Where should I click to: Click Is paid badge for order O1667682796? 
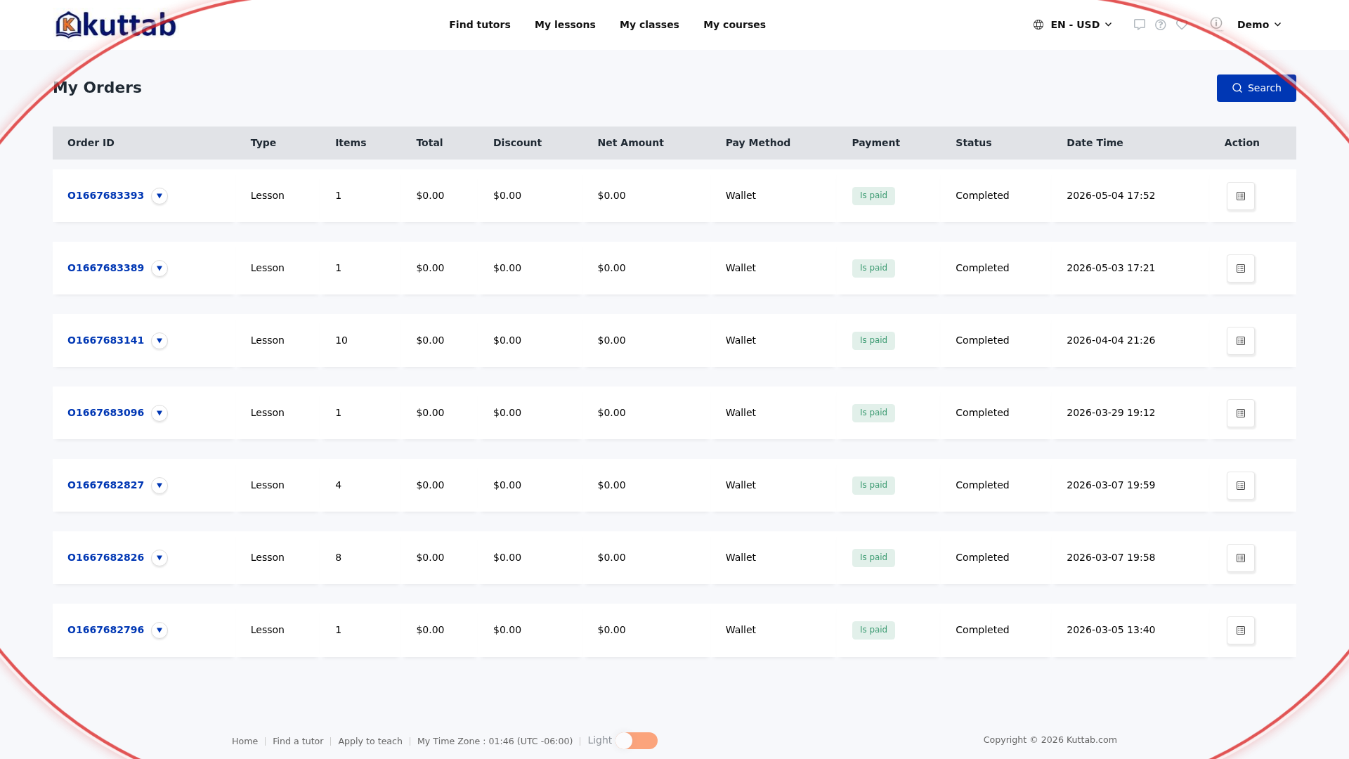873,630
